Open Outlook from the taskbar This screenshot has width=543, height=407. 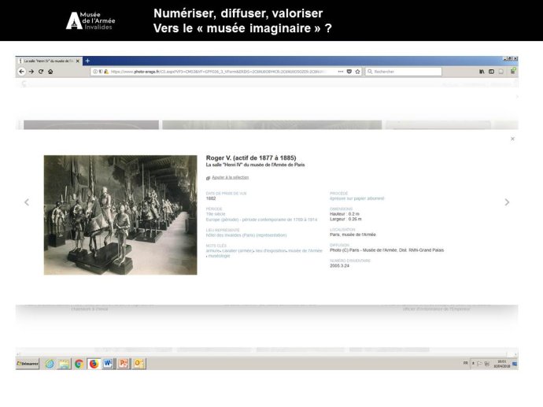(139, 364)
